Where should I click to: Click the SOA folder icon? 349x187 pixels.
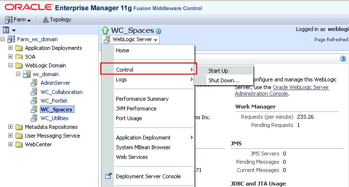click(x=19, y=57)
